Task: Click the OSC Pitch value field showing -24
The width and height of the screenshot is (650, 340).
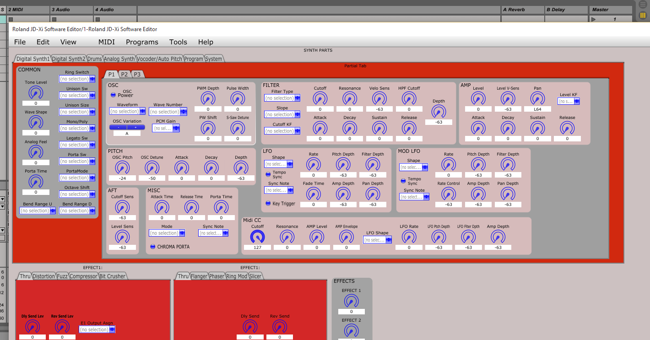Action: pos(122,178)
